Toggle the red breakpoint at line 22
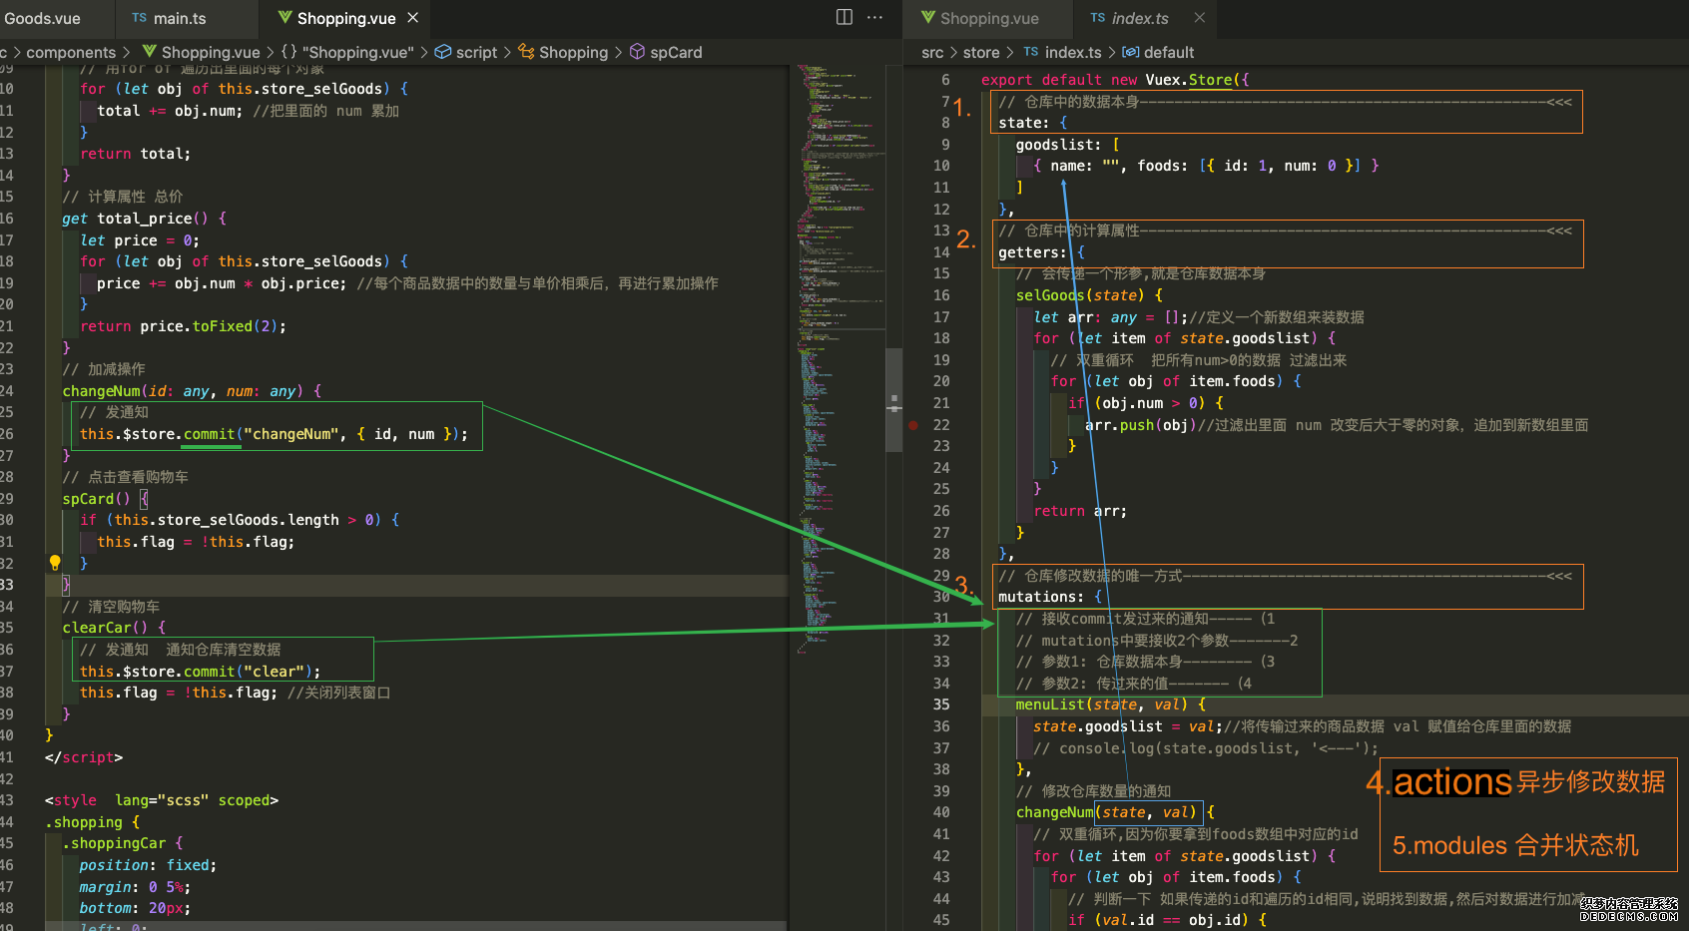 tap(913, 425)
